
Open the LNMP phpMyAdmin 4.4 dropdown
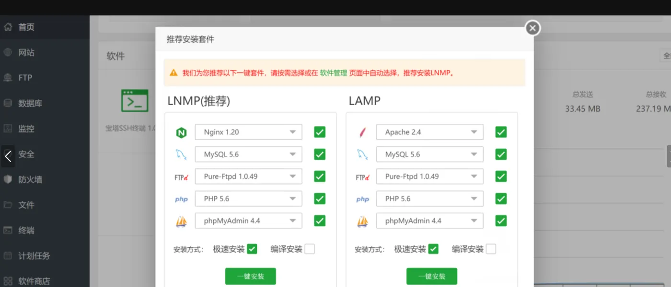248,221
